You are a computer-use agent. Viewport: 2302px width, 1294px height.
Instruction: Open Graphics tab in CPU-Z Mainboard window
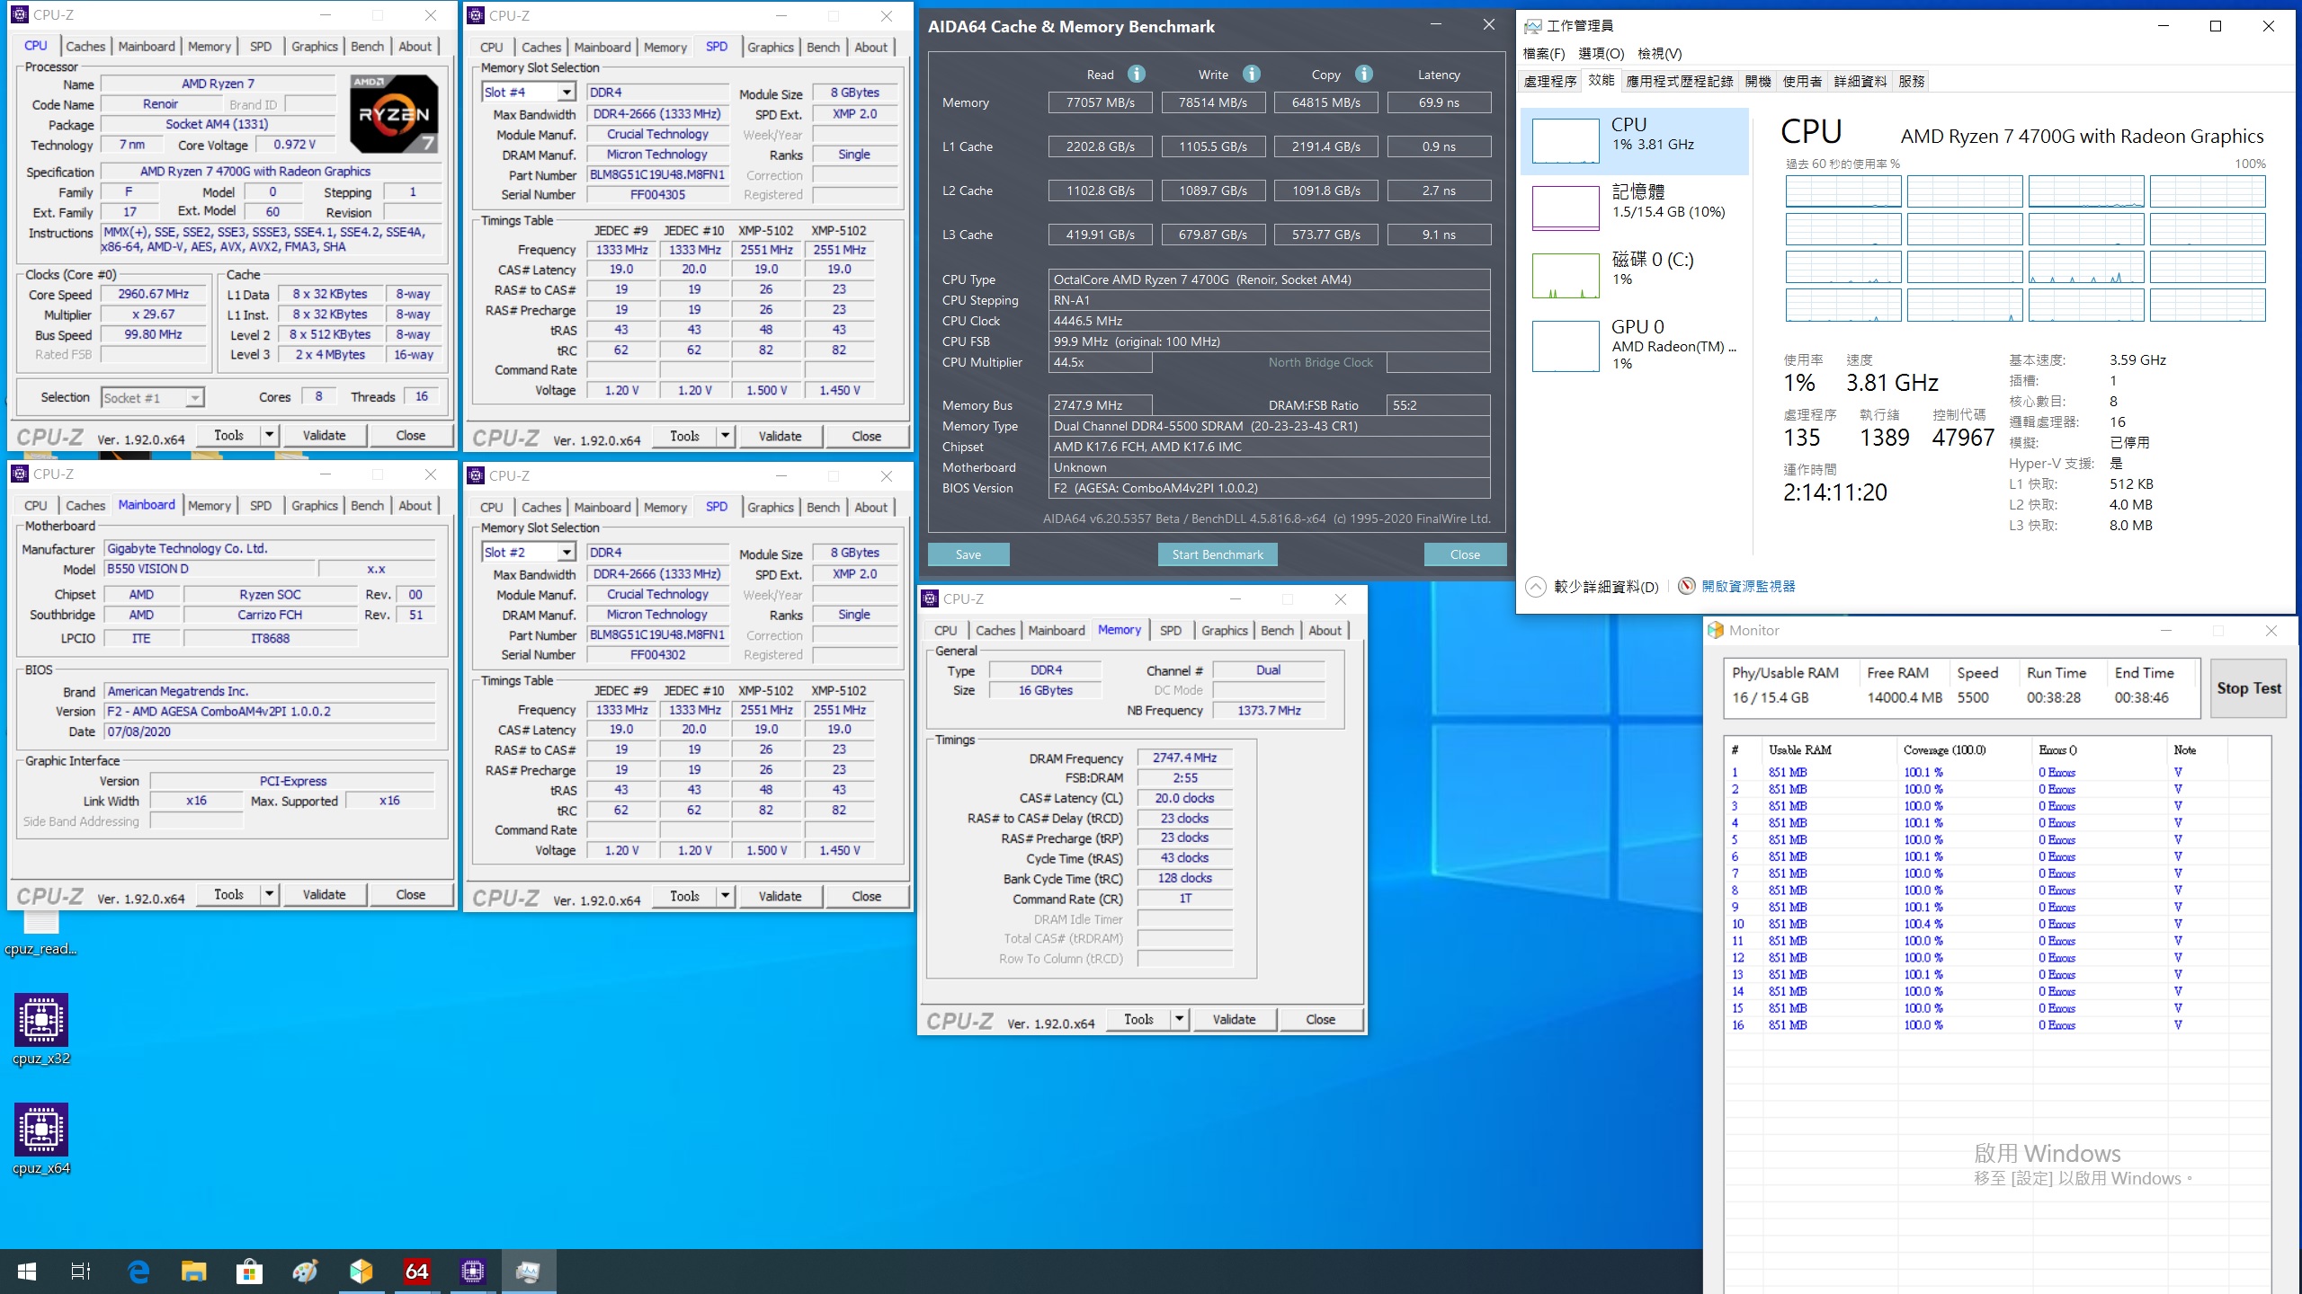click(x=314, y=506)
